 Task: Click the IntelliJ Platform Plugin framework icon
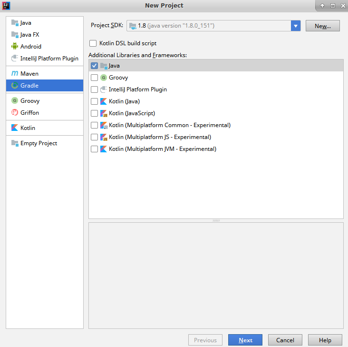coord(104,89)
